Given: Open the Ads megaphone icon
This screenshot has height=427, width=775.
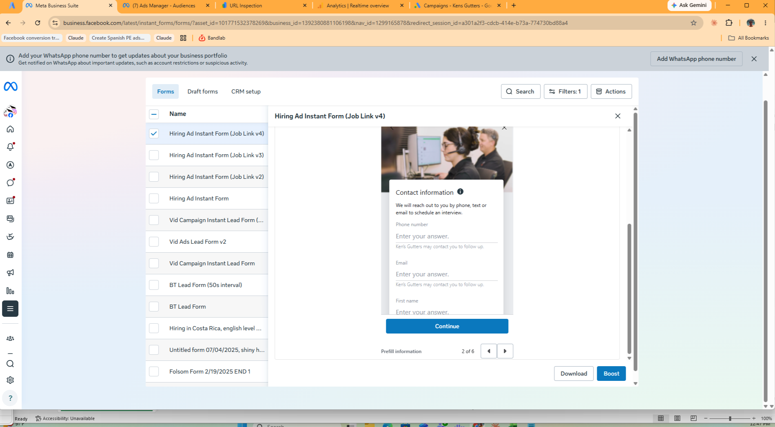Looking at the screenshot, I should pyautogui.click(x=10, y=273).
